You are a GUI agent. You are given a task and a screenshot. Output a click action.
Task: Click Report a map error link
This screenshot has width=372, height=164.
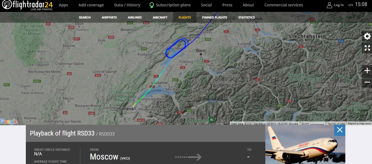(x=360, y=124)
